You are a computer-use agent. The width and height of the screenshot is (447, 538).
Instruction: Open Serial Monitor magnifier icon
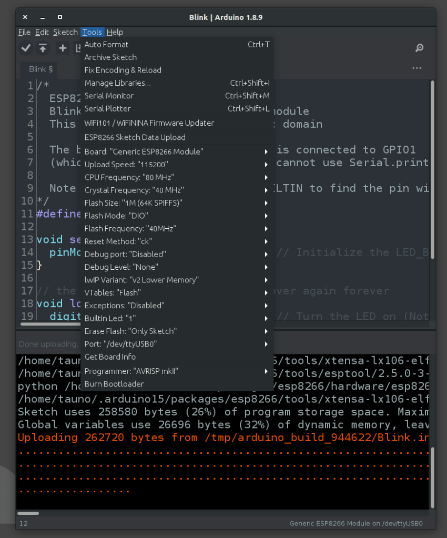click(419, 48)
